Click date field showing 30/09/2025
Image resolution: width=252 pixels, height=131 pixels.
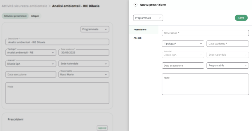(x=84, y=53)
